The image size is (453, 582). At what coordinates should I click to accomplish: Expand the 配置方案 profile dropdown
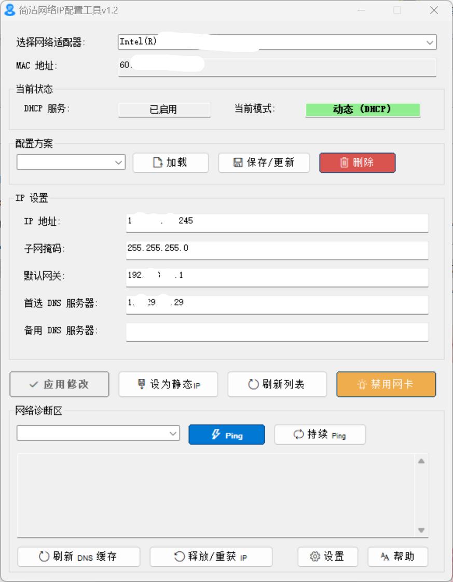118,162
